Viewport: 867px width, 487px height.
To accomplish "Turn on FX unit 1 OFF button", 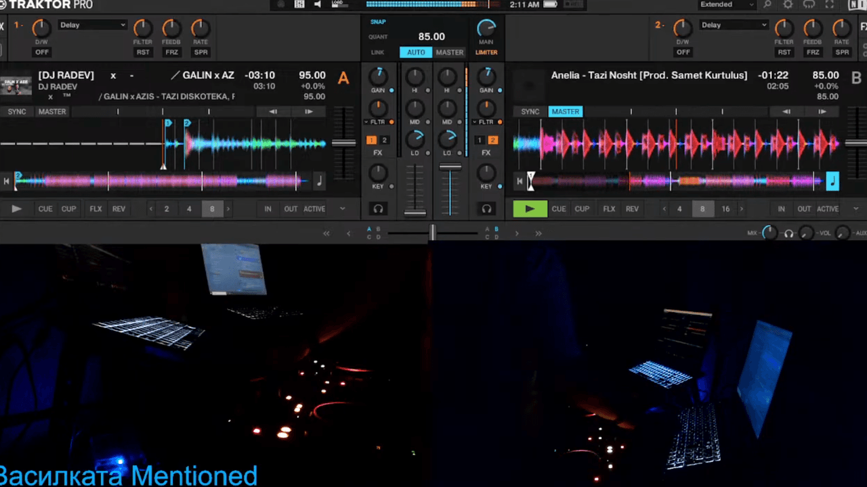I will 42,52.
